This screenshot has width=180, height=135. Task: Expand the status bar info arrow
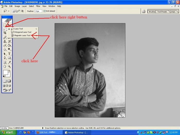[x=43, y=128]
